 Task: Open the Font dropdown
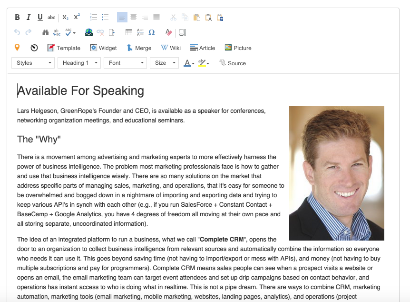coord(125,63)
